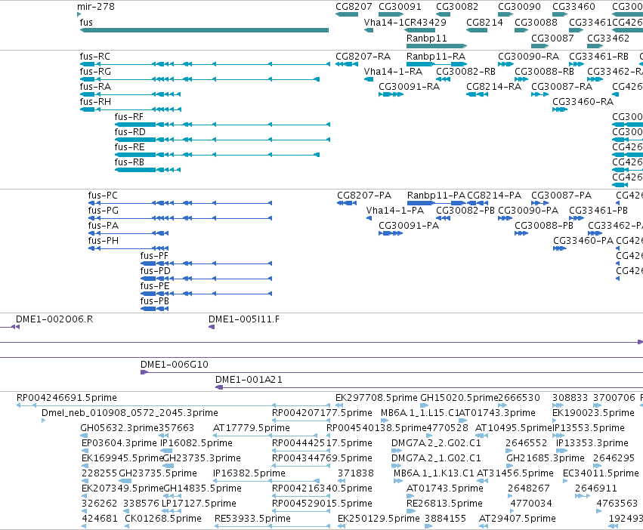The width and height of the screenshot is (643, 530).
Task: Open the CG8207 gene glyph
Action: click(x=347, y=15)
